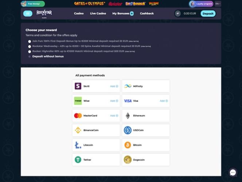242x182 pixels.
Task: Select Join Fun first deposit bonus radio
Action: tap(30, 41)
